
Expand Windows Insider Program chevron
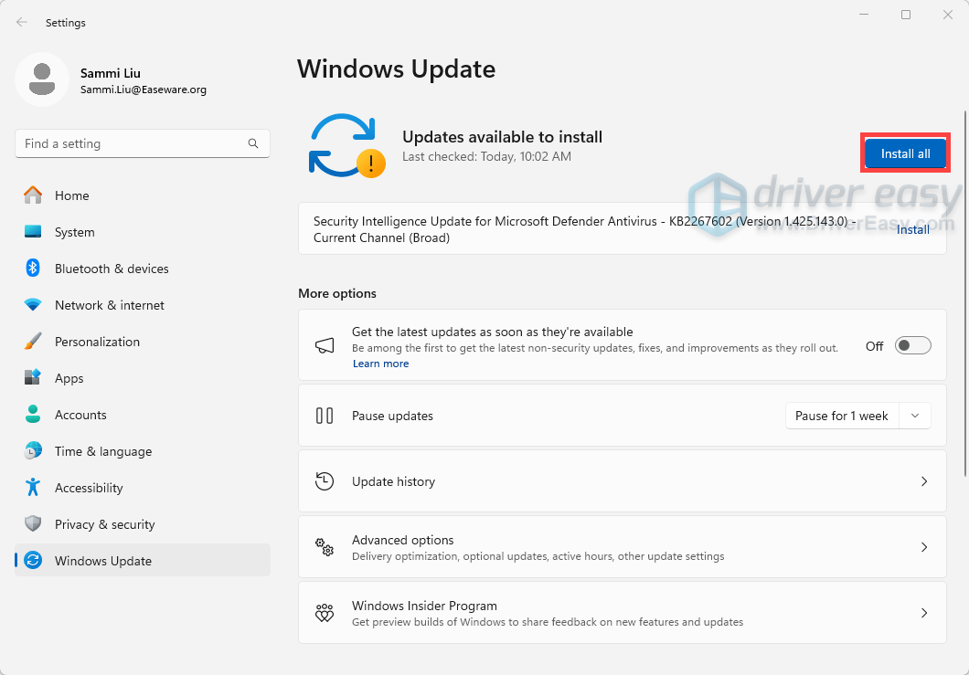(923, 613)
